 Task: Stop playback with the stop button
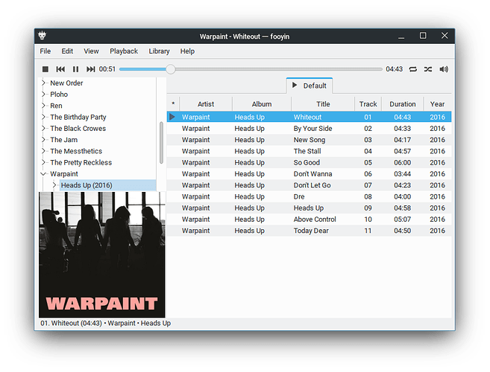(45, 69)
